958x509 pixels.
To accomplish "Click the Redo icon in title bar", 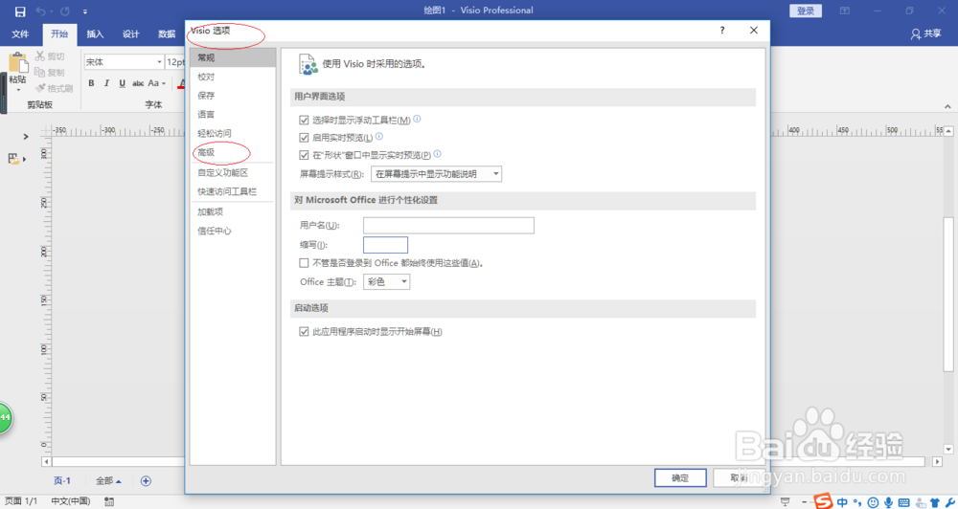I will [65, 11].
